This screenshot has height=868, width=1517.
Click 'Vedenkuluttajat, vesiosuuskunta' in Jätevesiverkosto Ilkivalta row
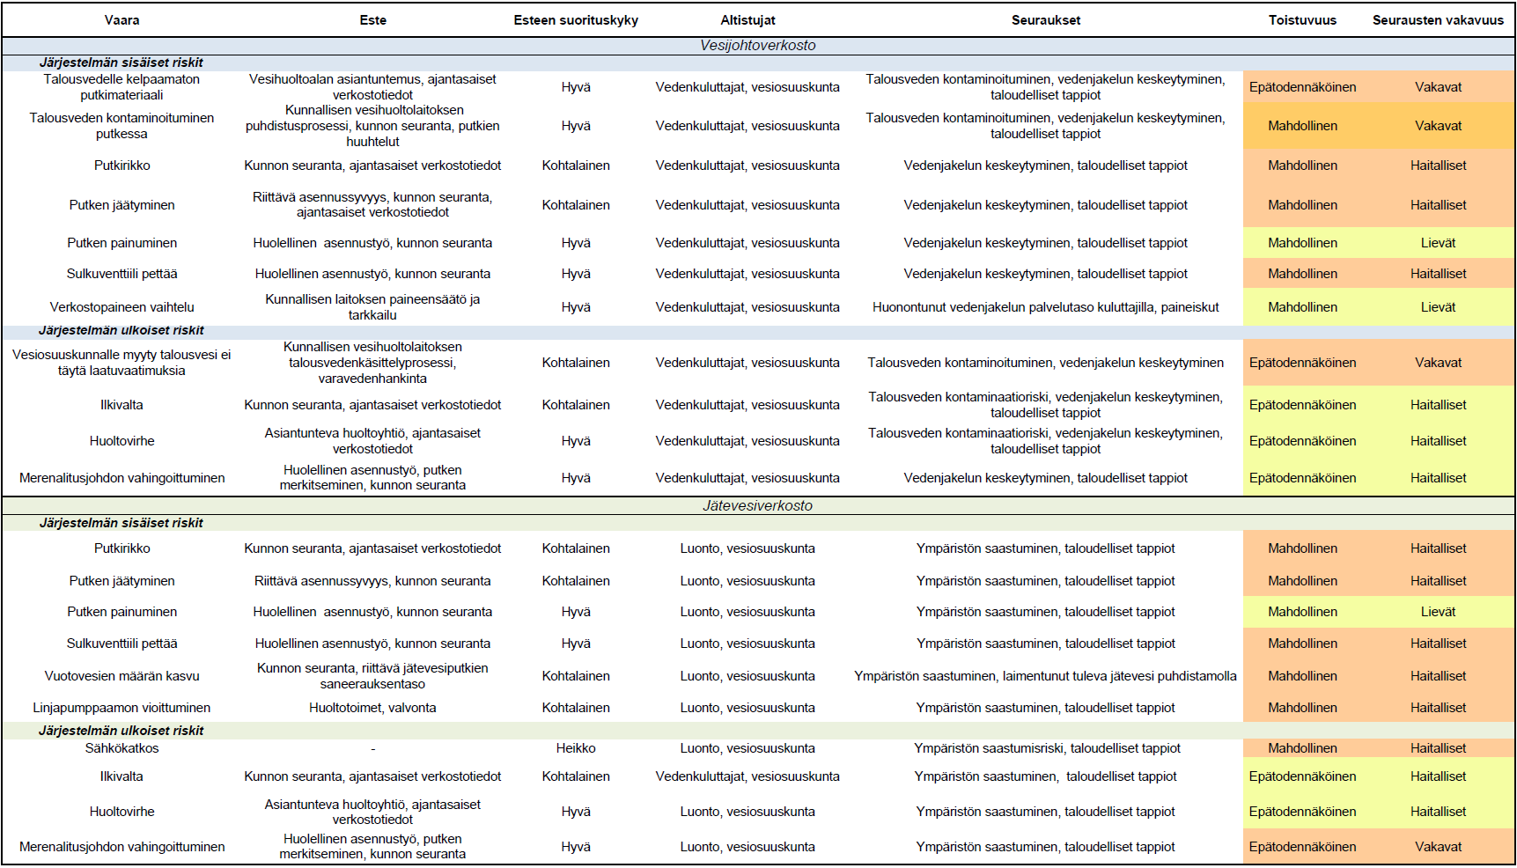(747, 776)
